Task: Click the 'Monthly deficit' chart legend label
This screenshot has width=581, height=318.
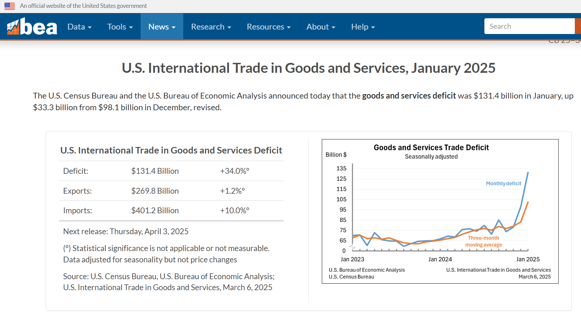Action: [x=504, y=183]
